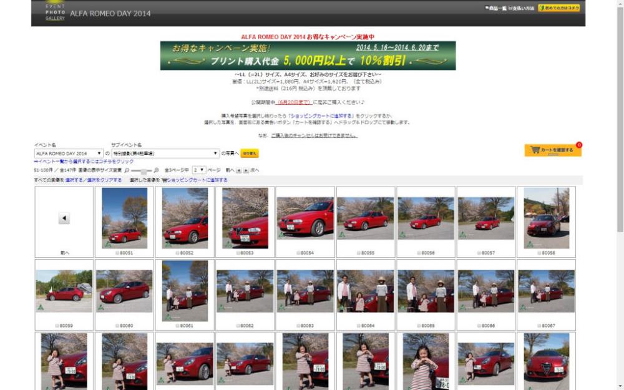Click the 選択する select-all link
Viewport: 624px width, 390px height.
[x=74, y=180]
